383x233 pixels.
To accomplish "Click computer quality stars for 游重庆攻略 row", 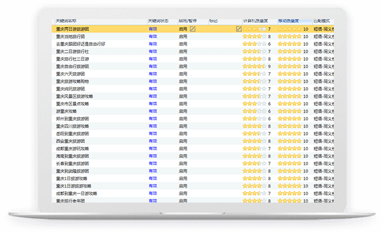I will click(x=254, y=111).
